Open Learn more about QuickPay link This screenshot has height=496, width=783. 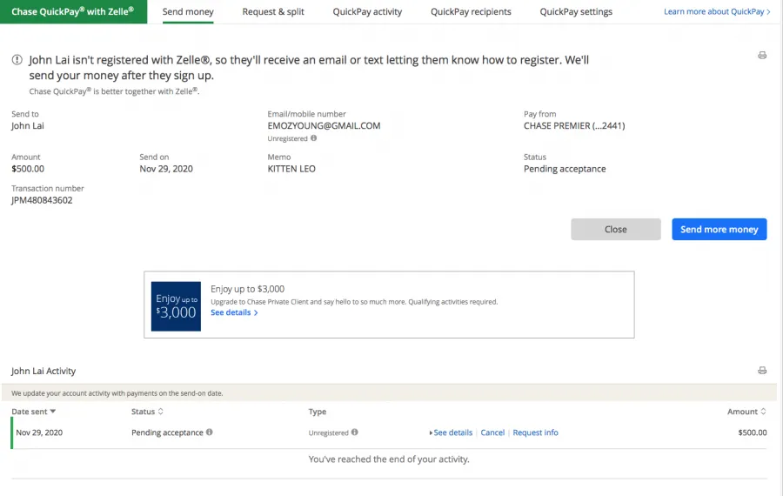coord(717,11)
